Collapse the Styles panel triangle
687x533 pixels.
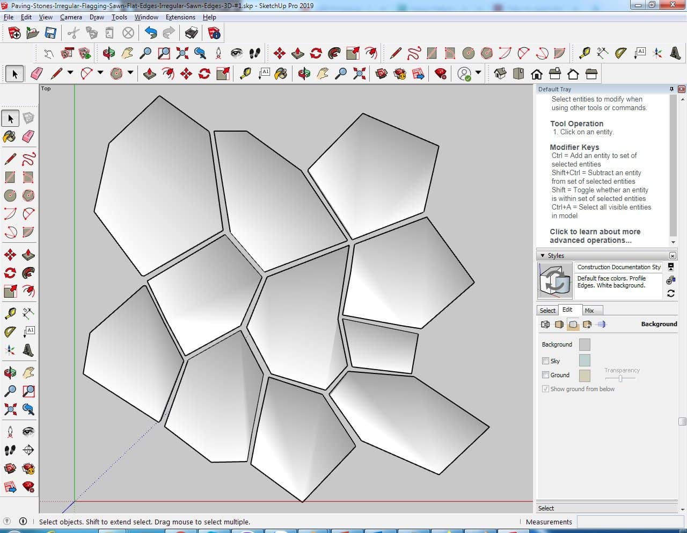click(543, 256)
